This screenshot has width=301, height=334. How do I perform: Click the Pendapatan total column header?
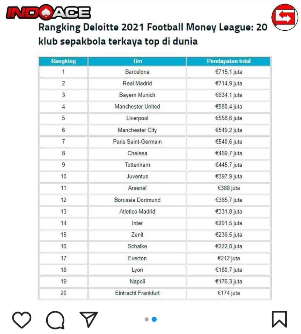click(x=229, y=61)
